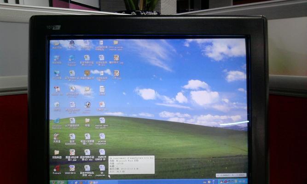Open the QQ penguin desktop shortcut

click(72, 45)
